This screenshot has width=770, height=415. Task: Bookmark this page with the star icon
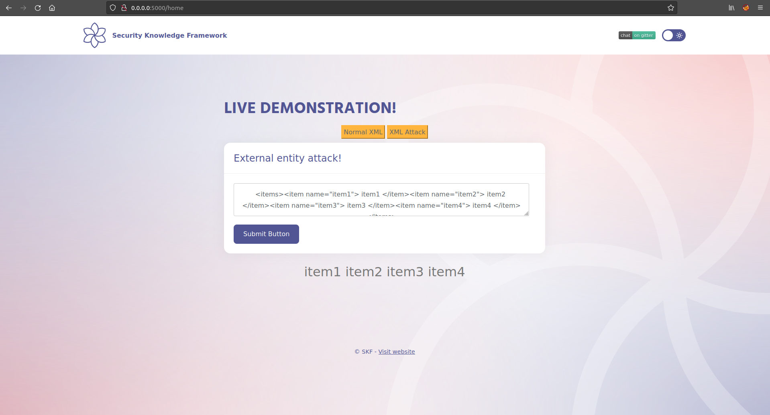point(670,8)
